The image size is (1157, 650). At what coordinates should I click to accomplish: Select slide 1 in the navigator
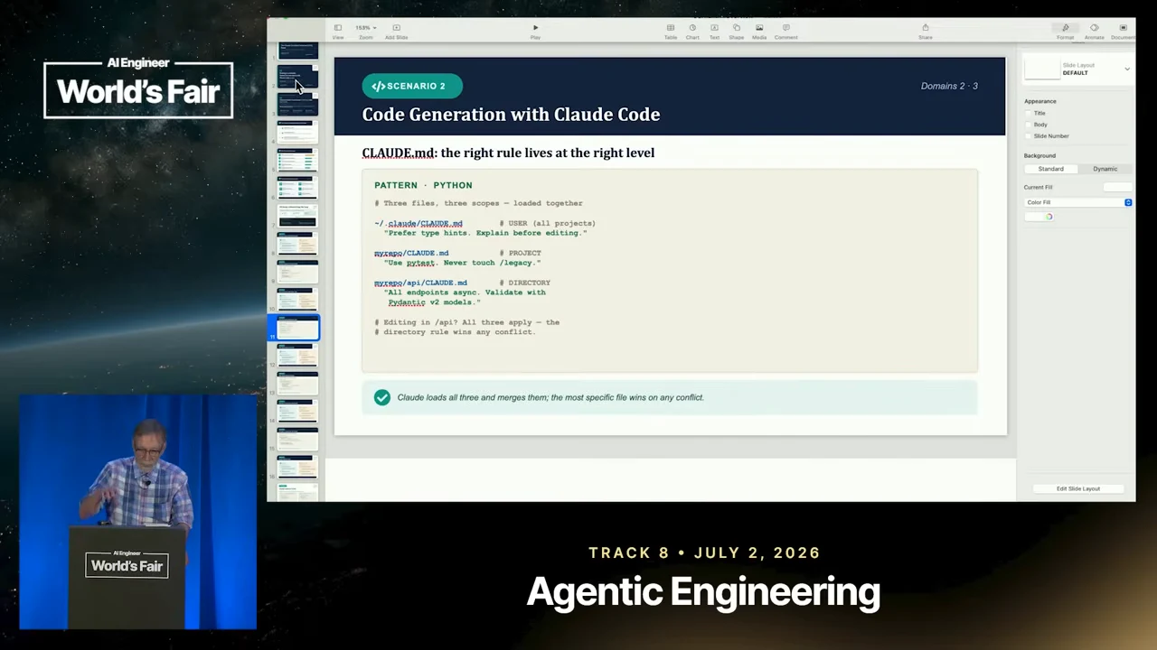[297, 51]
